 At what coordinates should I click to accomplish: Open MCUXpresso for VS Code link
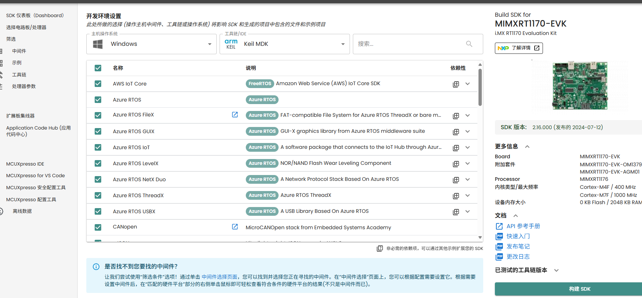(35, 176)
